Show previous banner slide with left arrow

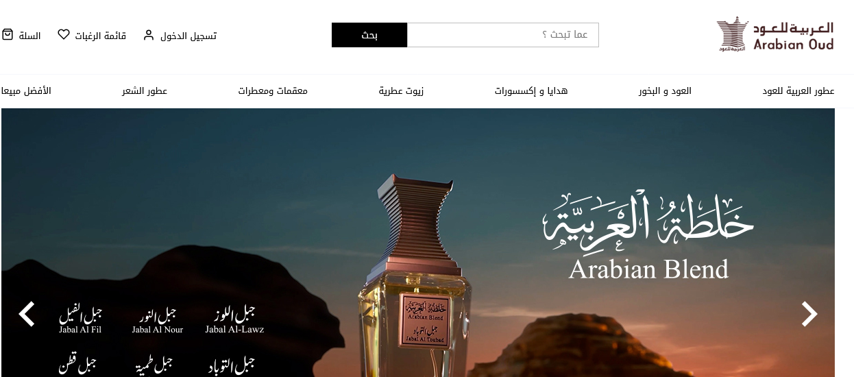point(27,314)
